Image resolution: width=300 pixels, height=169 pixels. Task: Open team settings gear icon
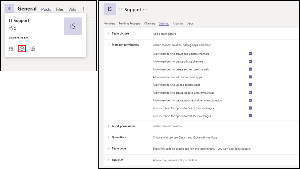(x=22, y=49)
